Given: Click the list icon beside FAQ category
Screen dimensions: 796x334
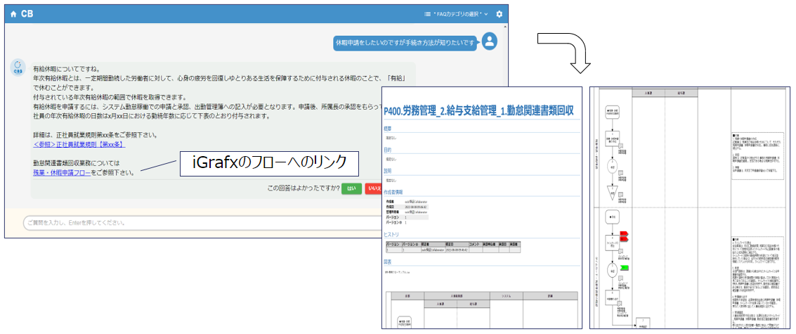Looking at the screenshot, I should pos(427,14).
